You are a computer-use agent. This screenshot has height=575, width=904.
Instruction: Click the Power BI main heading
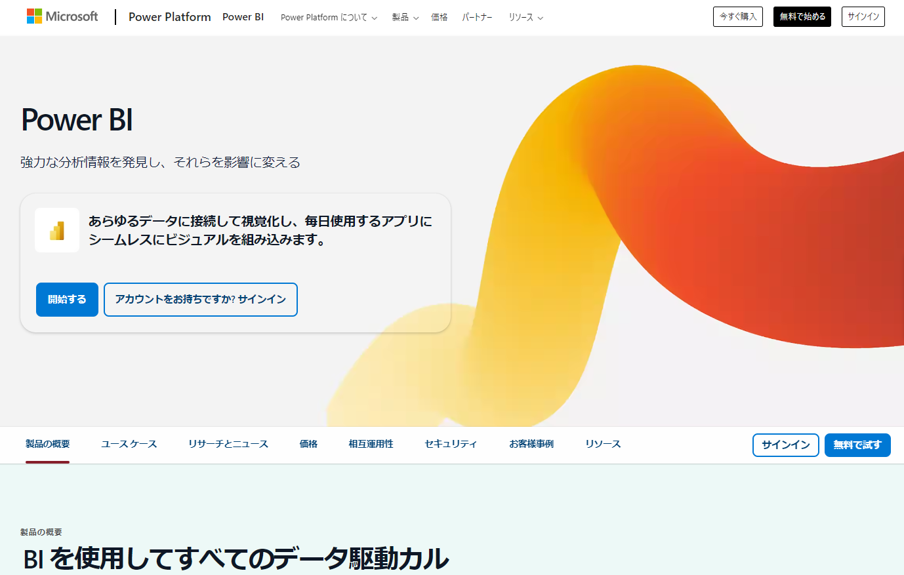77,120
